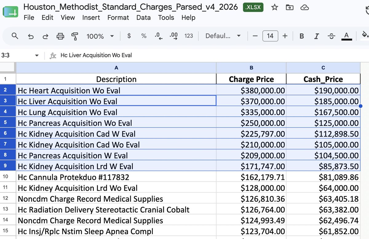Screen dimensions: 369x239
Task: Click the Description header cell
Action: [116, 79]
